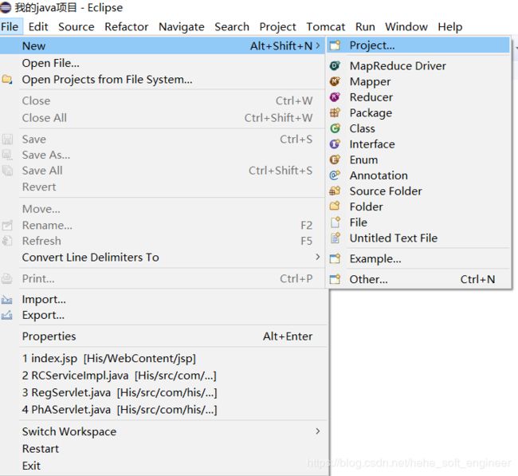Click the Refresh icon
Screen dimensions: 518x476
coord(7,241)
